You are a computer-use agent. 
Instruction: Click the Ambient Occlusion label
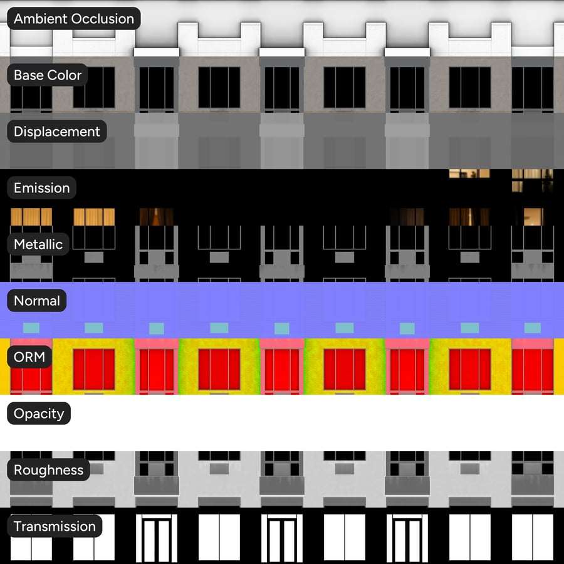point(74,19)
